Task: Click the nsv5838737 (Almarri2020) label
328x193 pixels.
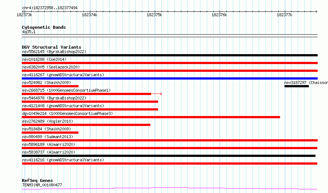Action: click(49, 152)
